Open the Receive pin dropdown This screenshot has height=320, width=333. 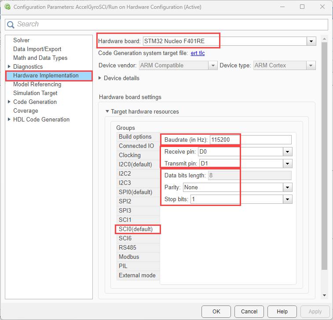pyautogui.click(x=288, y=152)
